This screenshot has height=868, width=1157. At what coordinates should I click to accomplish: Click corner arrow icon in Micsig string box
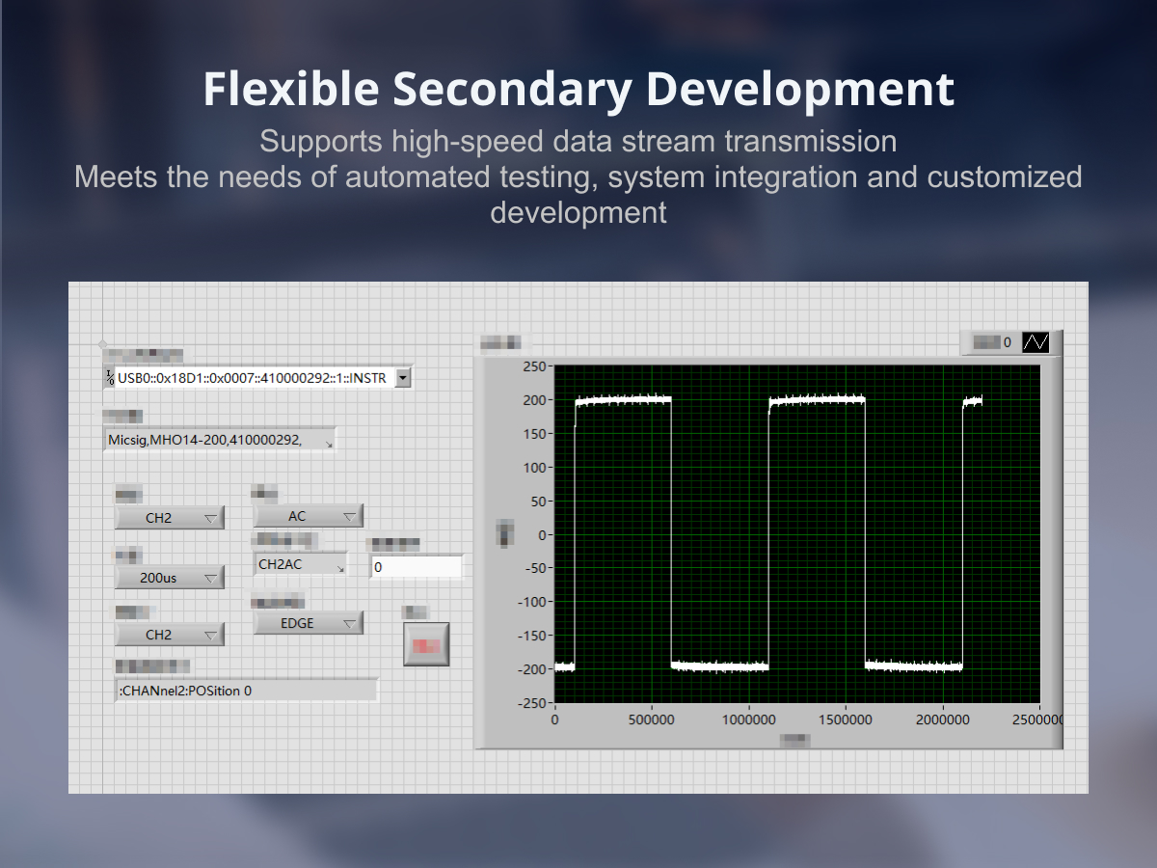330,445
